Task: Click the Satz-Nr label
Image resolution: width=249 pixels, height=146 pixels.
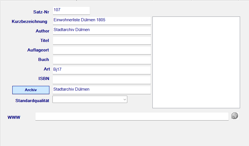Action: tap(41, 12)
